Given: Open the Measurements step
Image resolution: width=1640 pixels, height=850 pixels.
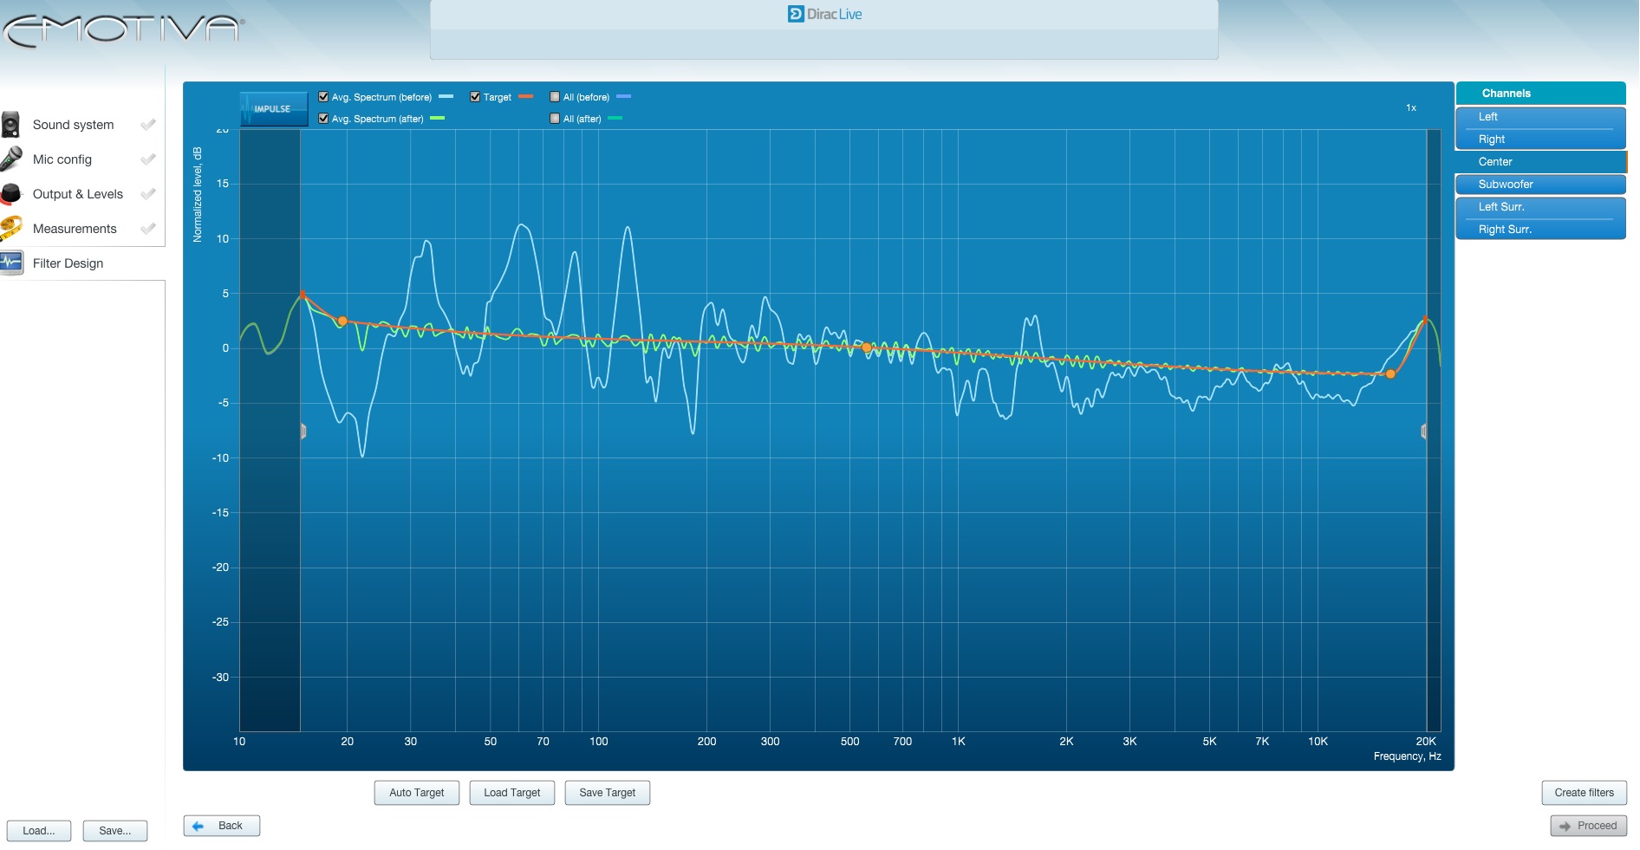Looking at the screenshot, I should [75, 229].
